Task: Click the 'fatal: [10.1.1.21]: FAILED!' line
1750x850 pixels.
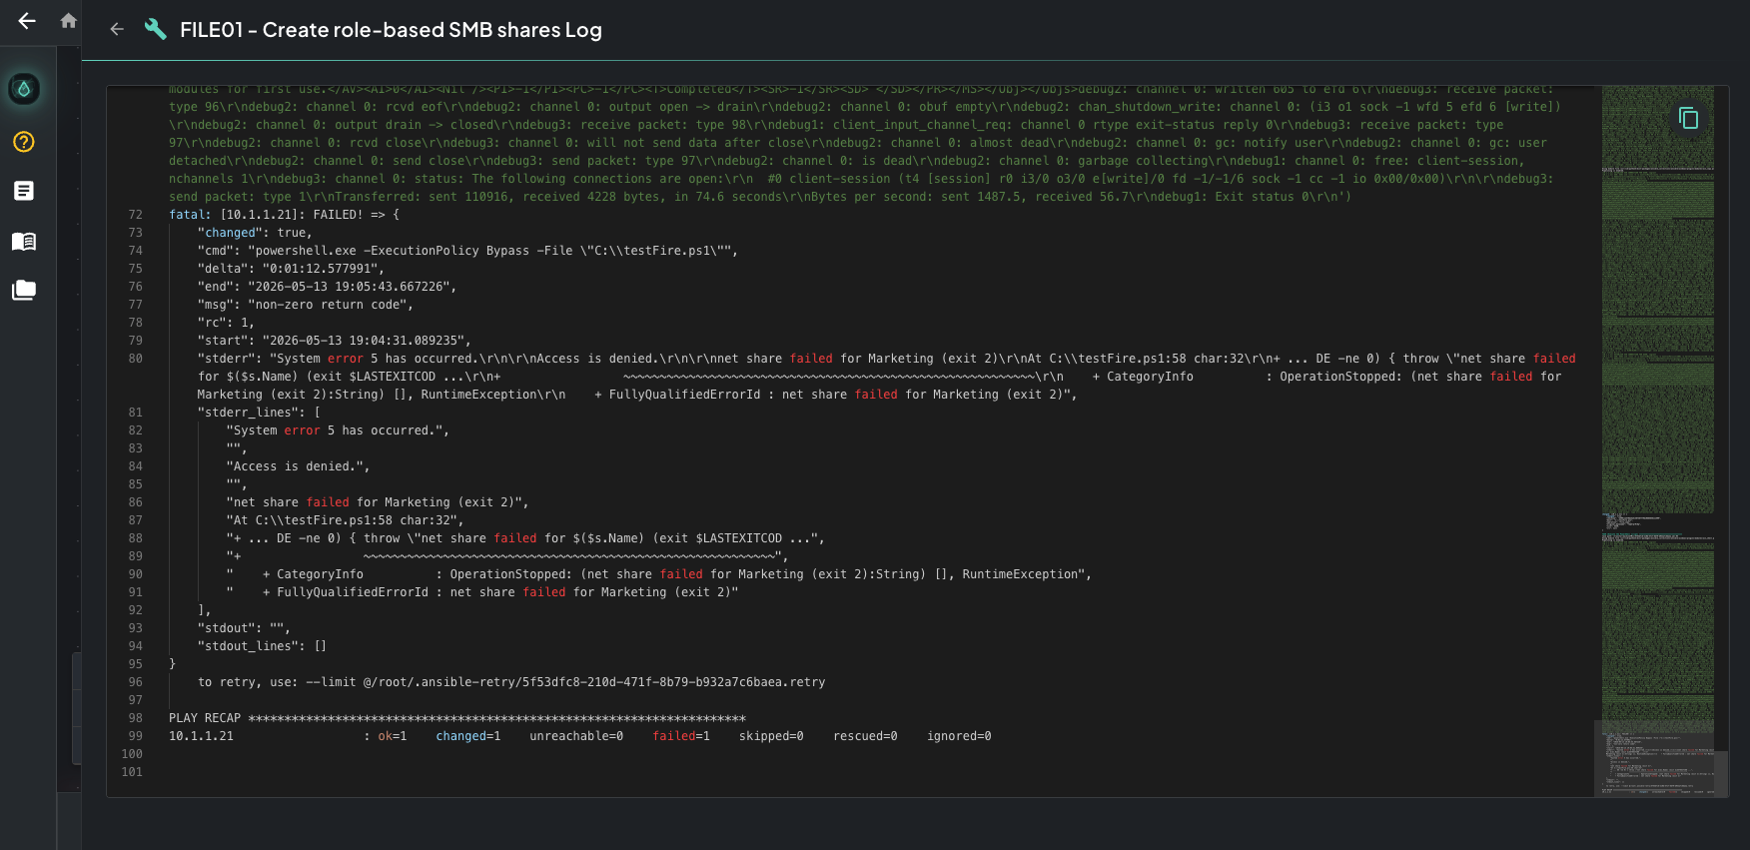Action: (x=284, y=215)
